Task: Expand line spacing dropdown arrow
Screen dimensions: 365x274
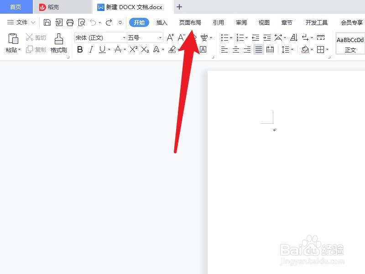Action: [292, 50]
